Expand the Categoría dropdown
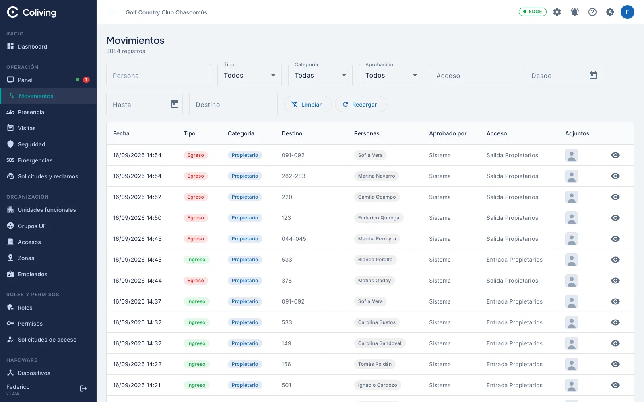 tap(320, 75)
